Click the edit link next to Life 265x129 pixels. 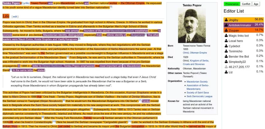pos(15,16)
